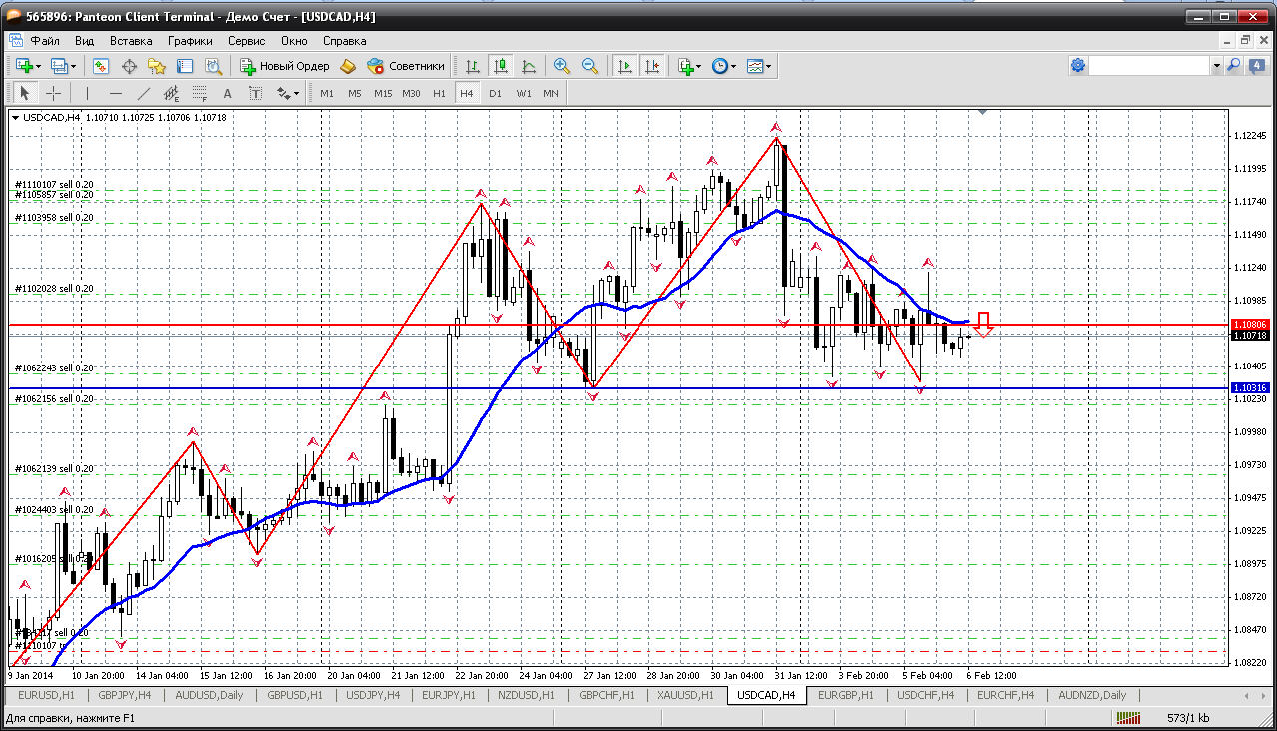Select the Fibonacci retracement tool
The image size is (1277, 731).
199,93
